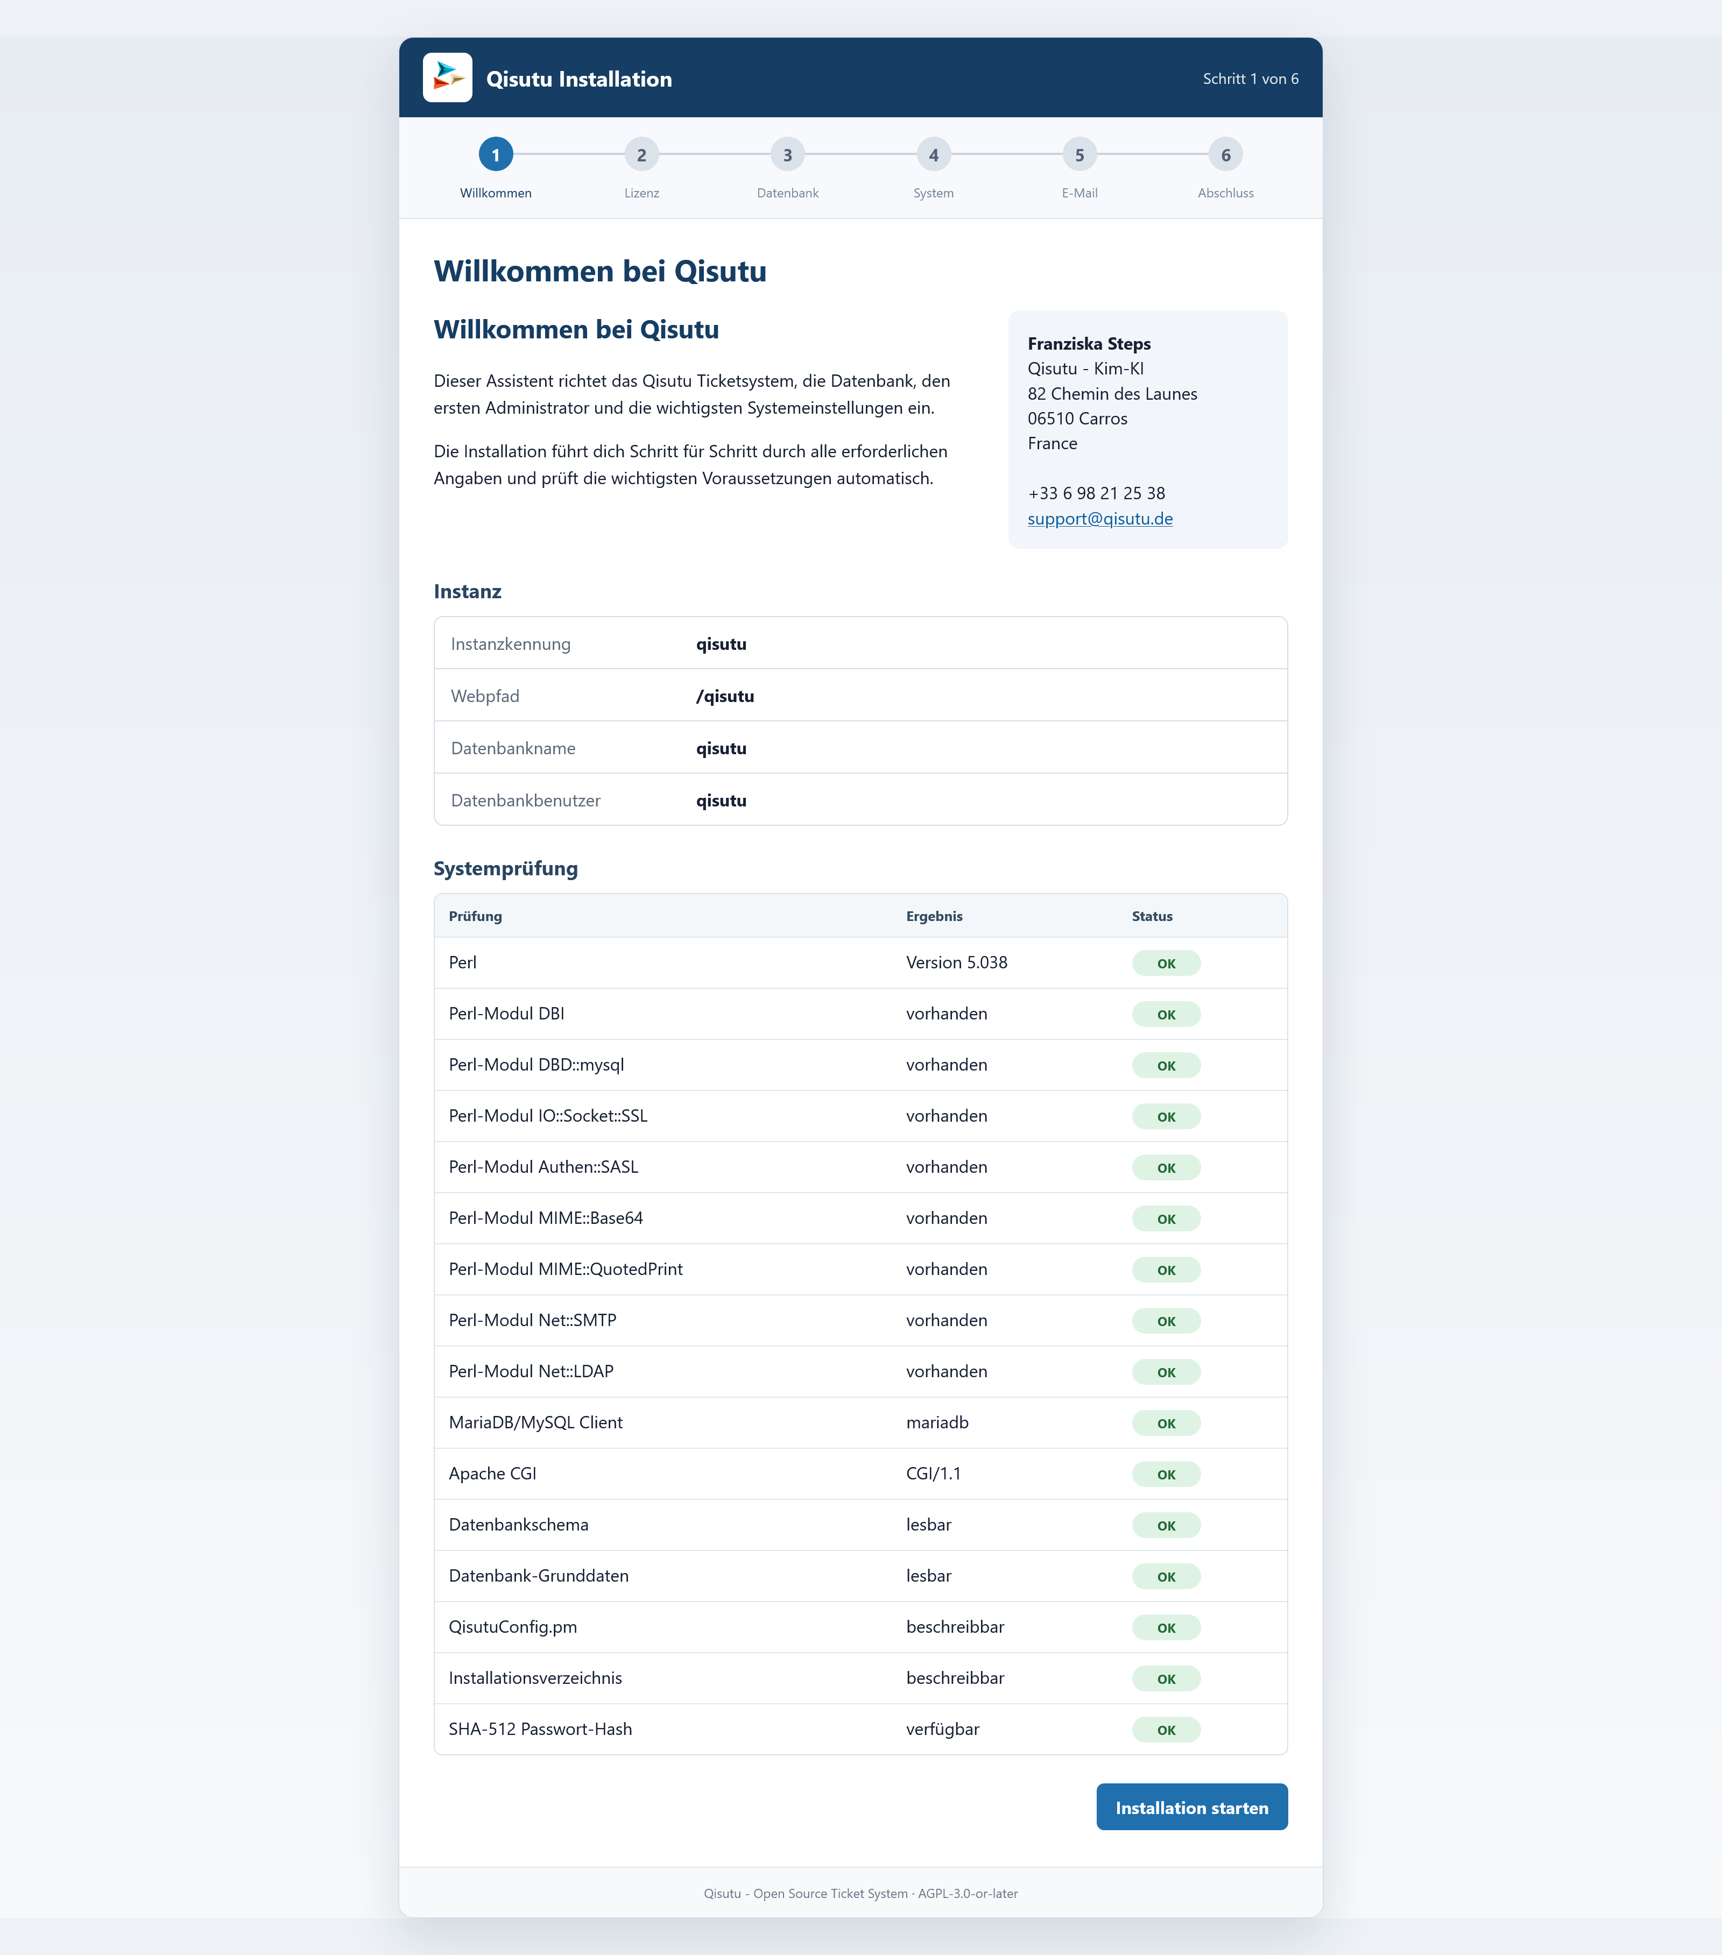The width and height of the screenshot is (1722, 1955).
Task: Click the verfügbar result value
Action: point(942,1729)
